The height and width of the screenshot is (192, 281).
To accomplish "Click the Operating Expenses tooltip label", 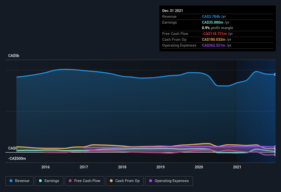I will [x=179, y=45].
